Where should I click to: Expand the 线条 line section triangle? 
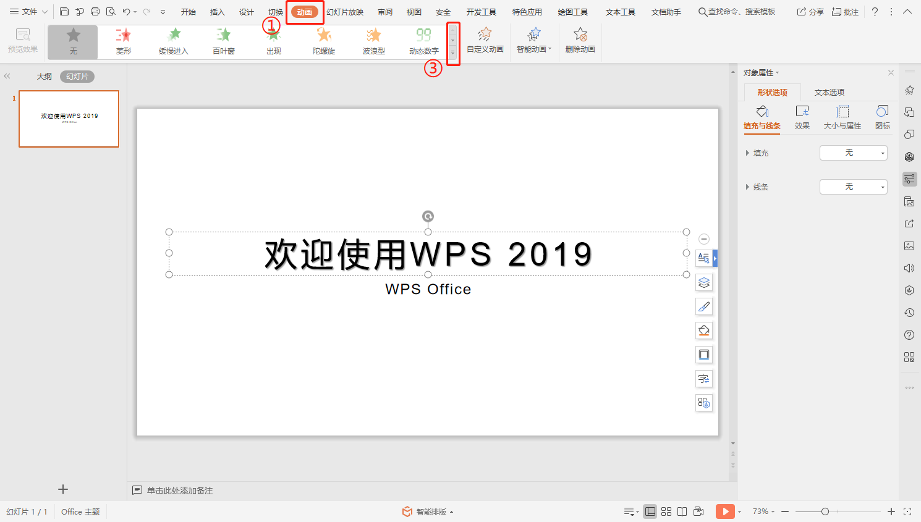[747, 187]
